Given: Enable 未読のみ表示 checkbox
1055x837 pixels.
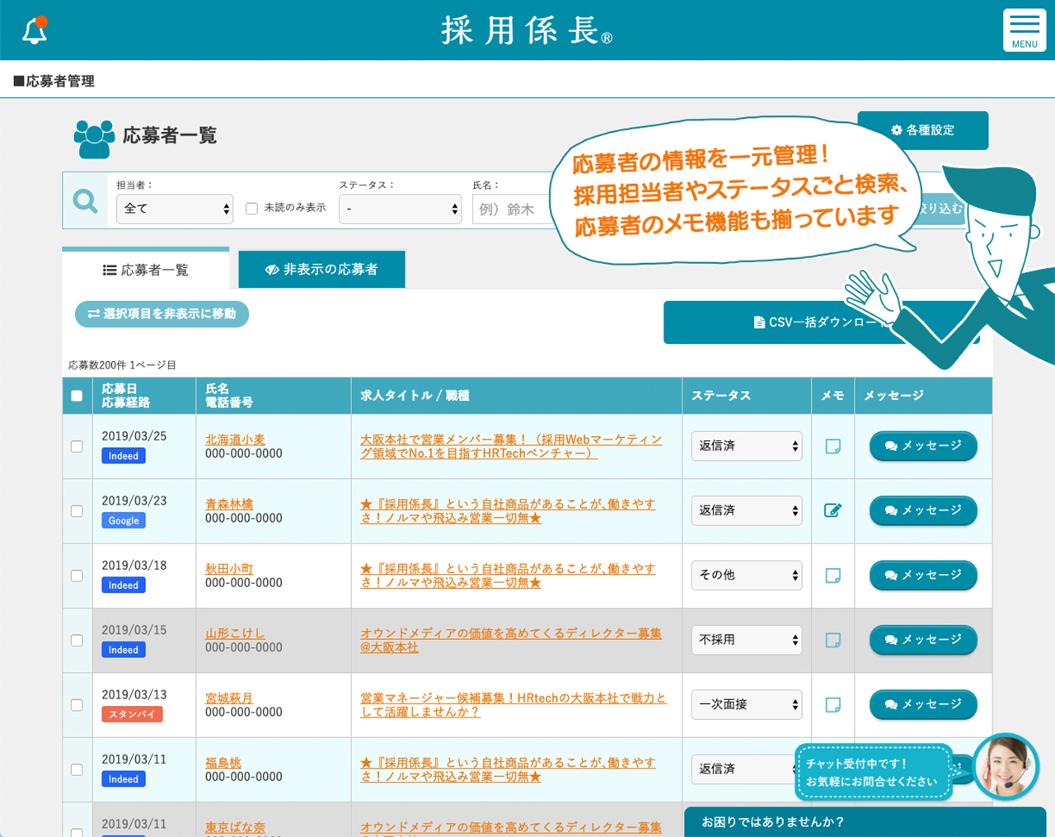Looking at the screenshot, I should click(x=252, y=209).
